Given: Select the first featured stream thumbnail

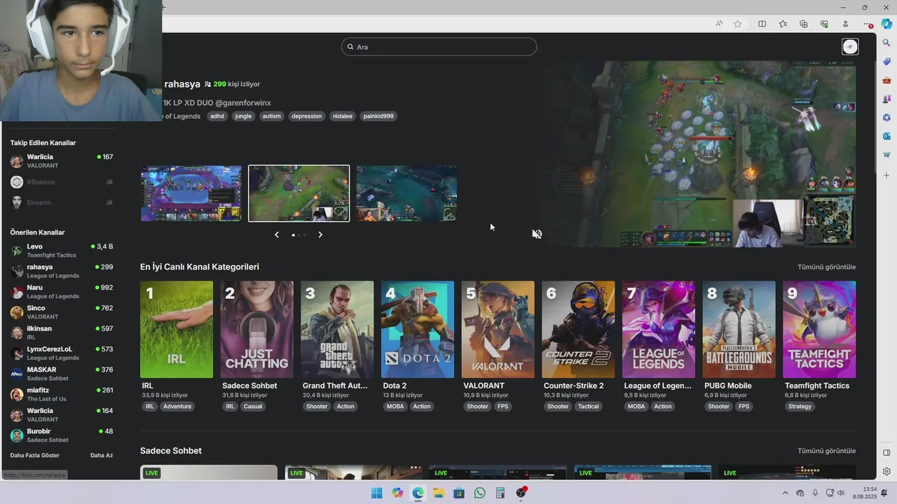Looking at the screenshot, I should tap(191, 193).
